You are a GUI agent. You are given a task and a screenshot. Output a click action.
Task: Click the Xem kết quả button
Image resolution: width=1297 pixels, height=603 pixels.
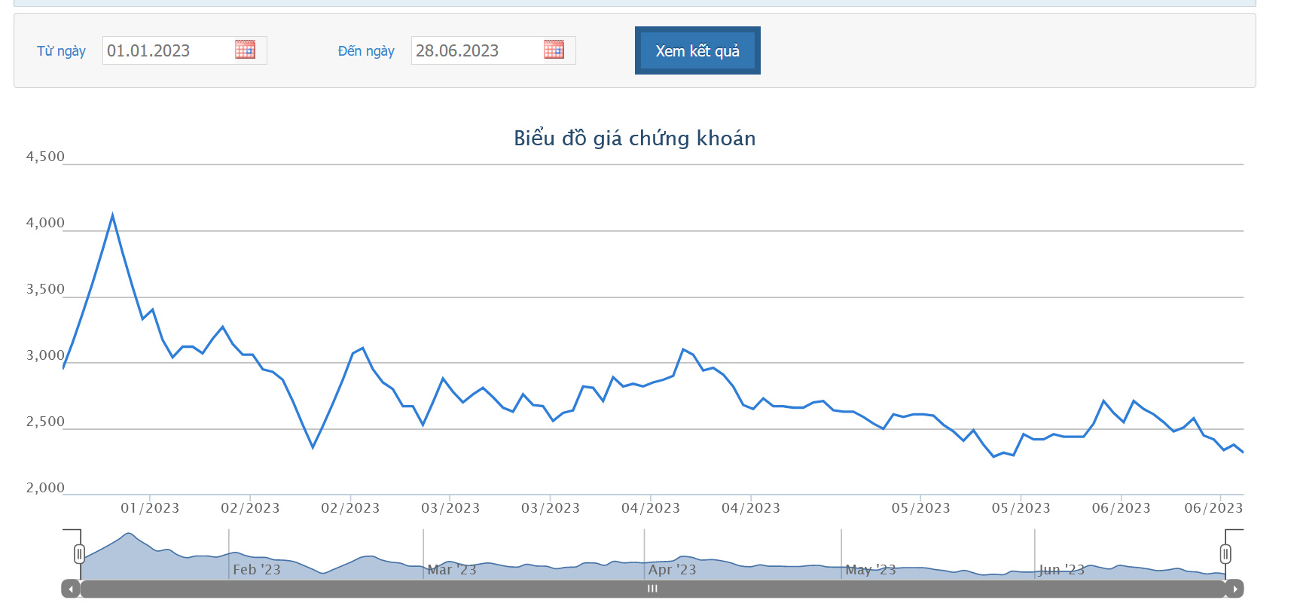coord(697,50)
